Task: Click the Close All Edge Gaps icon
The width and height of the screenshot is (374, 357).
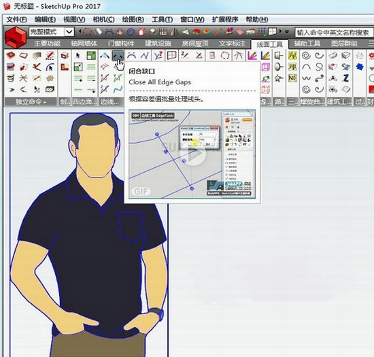Action: (118, 56)
